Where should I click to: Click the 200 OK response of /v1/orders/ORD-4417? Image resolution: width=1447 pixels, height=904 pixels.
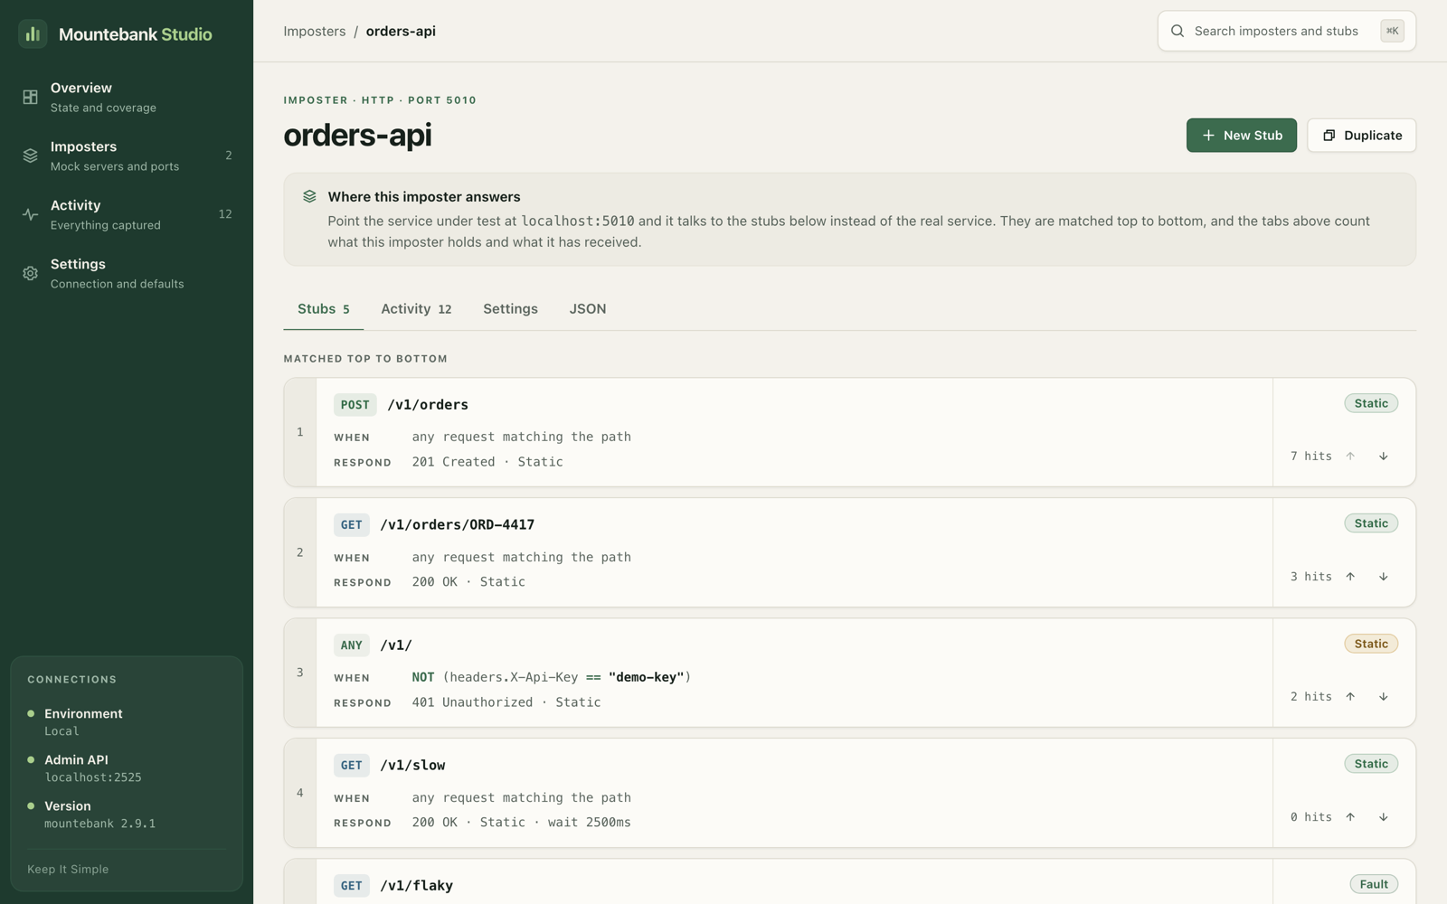coord(435,582)
